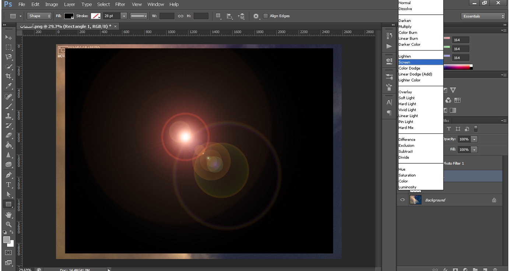Viewport: 509px width, 271px height.
Task: Choose Multiply blend mode
Action: point(421,27)
